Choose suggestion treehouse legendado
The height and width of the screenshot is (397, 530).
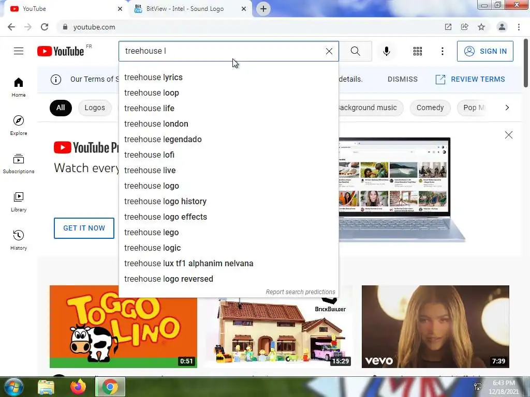click(x=228, y=140)
